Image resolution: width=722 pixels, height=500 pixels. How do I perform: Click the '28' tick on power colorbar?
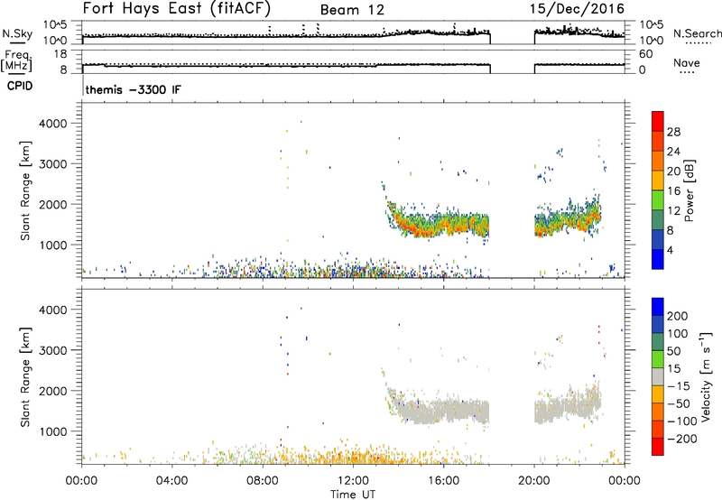click(x=673, y=132)
